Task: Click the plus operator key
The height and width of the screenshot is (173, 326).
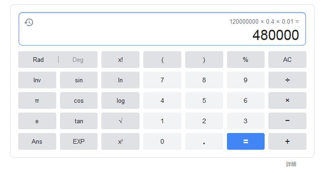Action: pyautogui.click(x=287, y=141)
